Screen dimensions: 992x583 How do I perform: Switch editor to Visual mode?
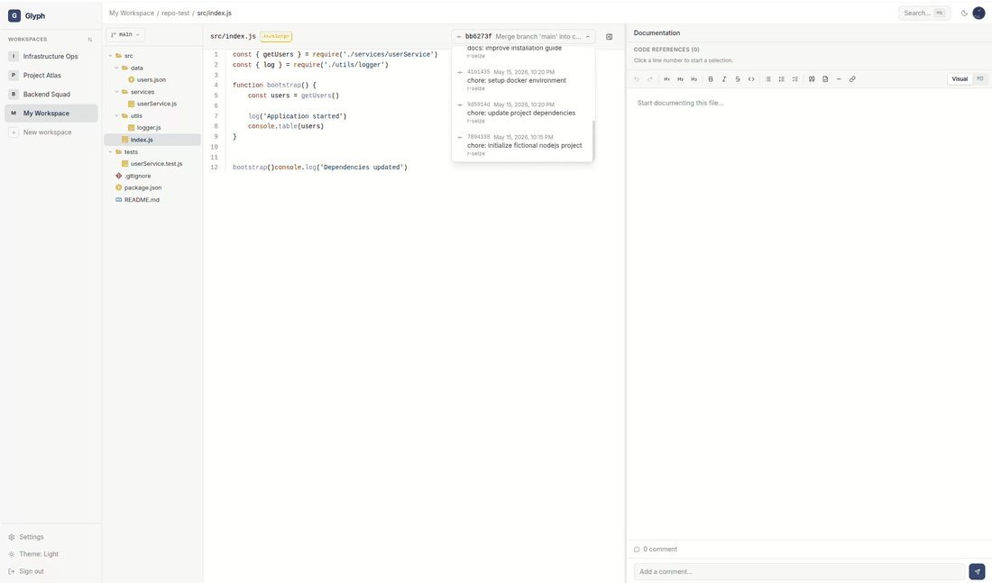[x=960, y=79]
